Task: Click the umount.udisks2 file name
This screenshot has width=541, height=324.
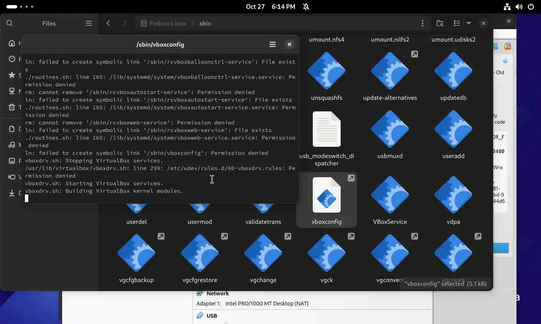Action: [454, 39]
